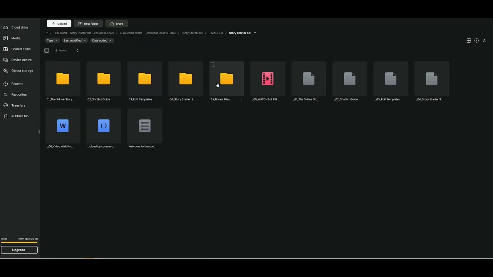Expand the Story Starter Kit_ breadcrumb chevron
This screenshot has height=277, width=493.
(255, 33)
